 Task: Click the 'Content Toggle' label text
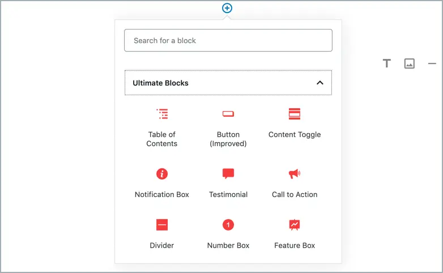pyautogui.click(x=295, y=135)
